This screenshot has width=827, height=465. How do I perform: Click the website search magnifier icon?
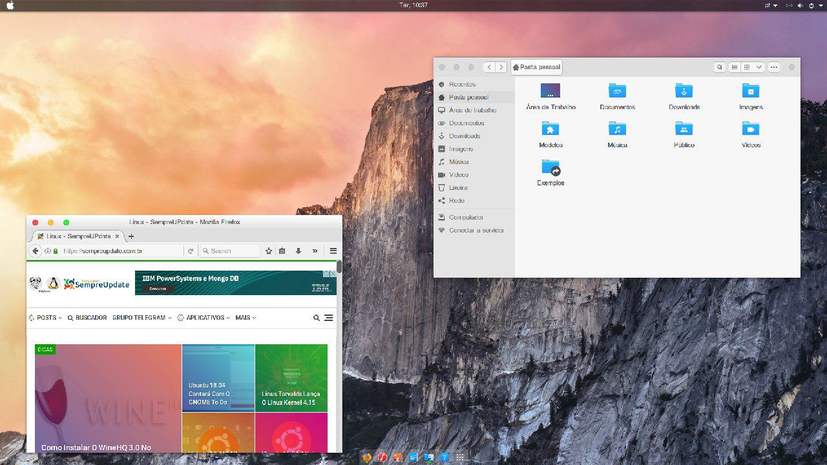coord(317,318)
